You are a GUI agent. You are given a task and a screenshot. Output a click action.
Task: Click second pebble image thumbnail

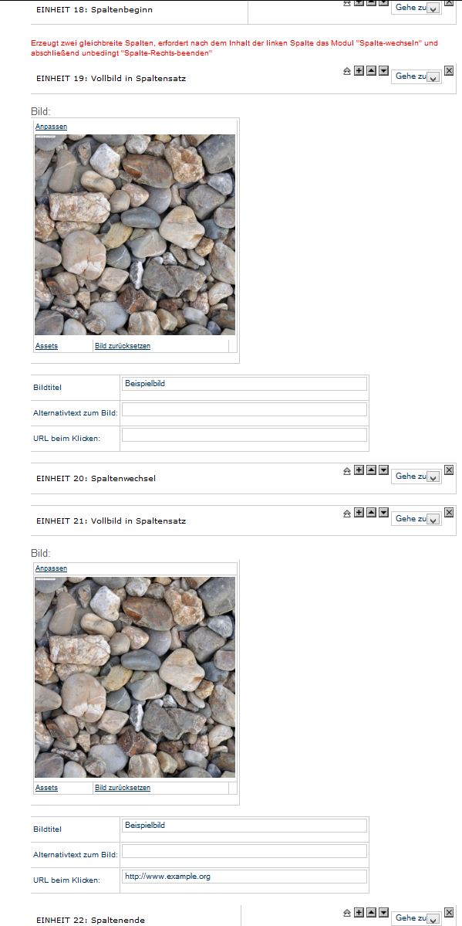(135, 677)
